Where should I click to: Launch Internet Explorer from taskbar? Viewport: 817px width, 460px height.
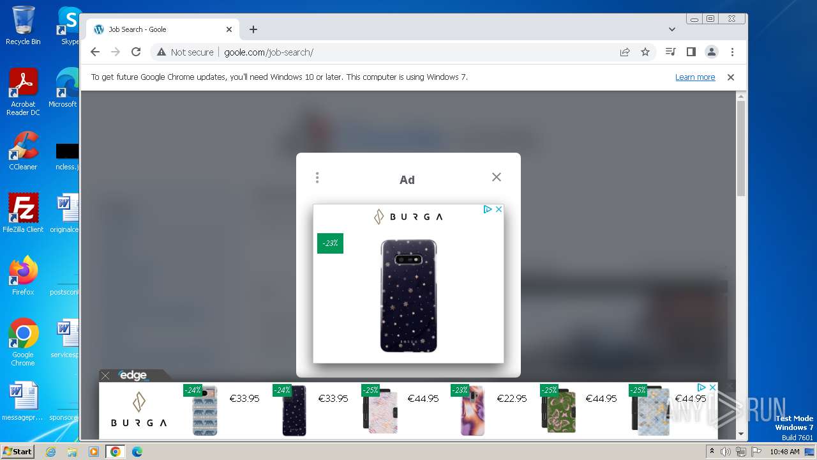(x=50, y=452)
